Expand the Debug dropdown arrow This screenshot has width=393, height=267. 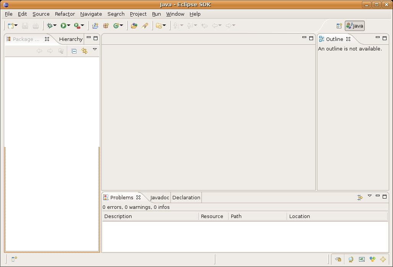[x=55, y=25]
